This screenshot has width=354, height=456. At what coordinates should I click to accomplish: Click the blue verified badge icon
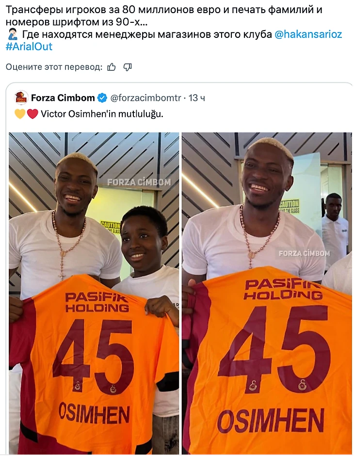(x=102, y=98)
